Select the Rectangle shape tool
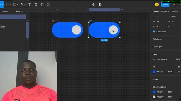This screenshot has width=181, height=101. (x=15, y=4)
